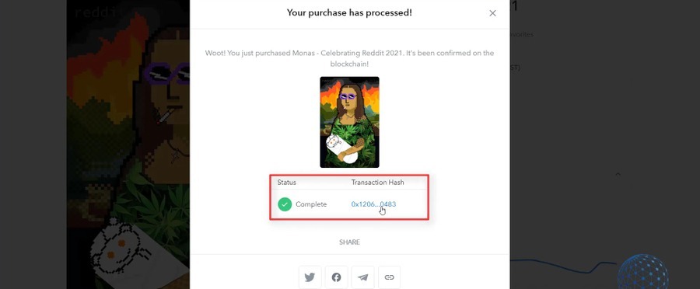The height and width of the screenshot is (289, 700).
Task: Collapse the dimmed section using chevron arrow
Action: 618,174
